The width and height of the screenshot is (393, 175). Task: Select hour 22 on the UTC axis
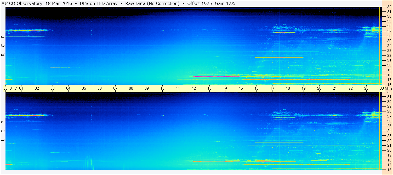click(x=351, y=88)
